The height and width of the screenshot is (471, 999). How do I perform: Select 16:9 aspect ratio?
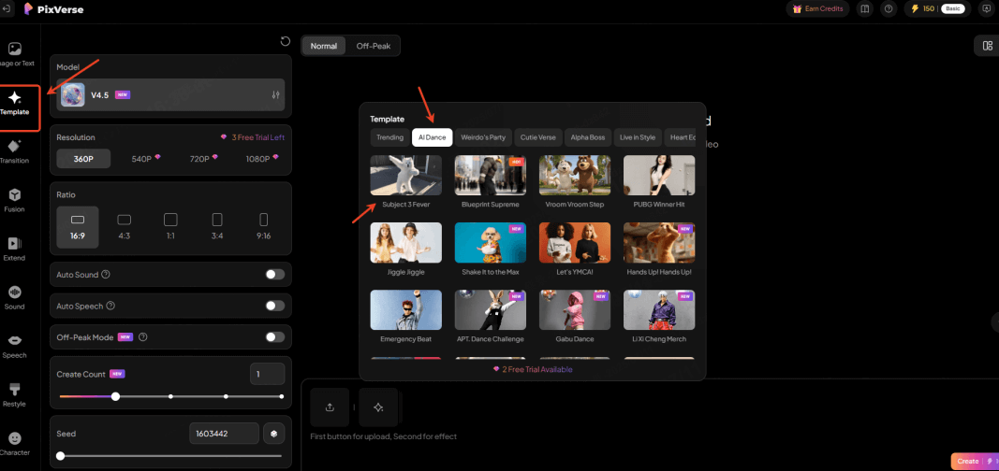[x=78, y=227]
